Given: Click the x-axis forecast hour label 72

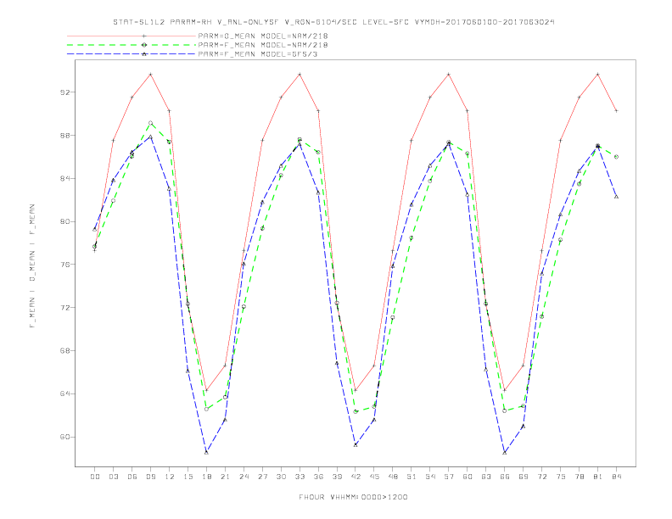Looking at the screenshot, I should pyautogui.click(x=541, y=477).
